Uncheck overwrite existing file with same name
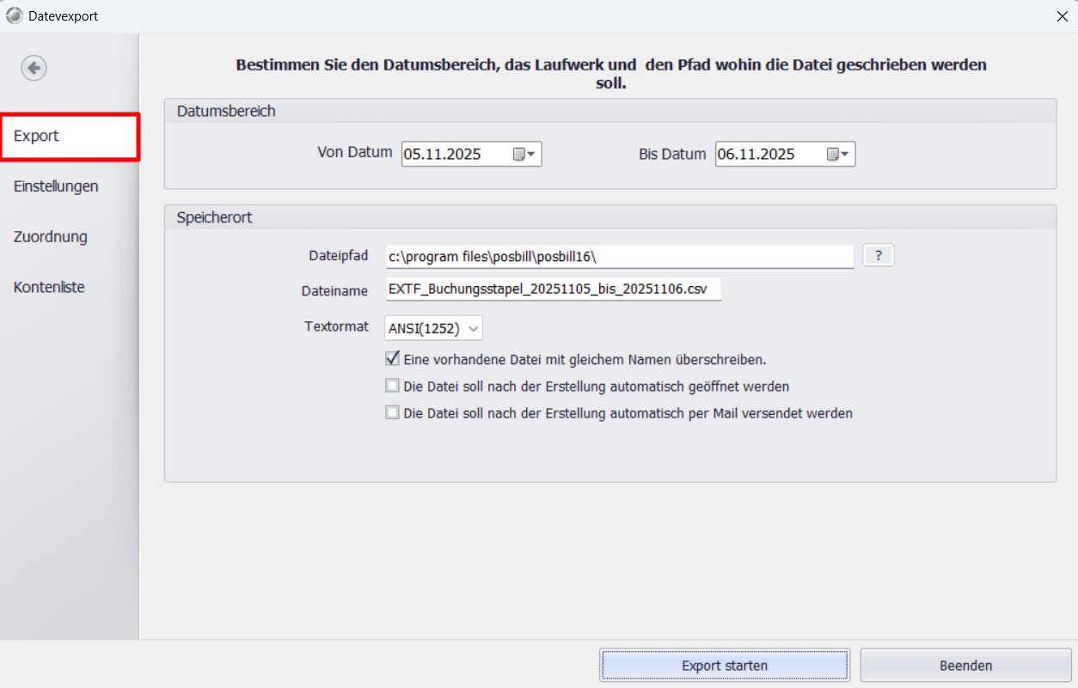Screen dimensions: 1078x688 [x=393, y=359]
